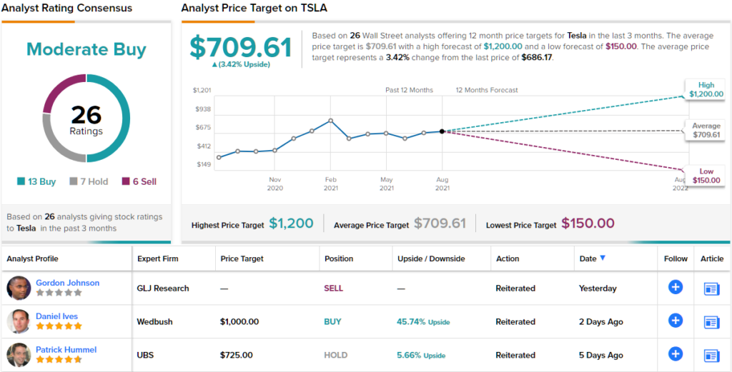732x372 pixels.
Task: Follow Daniel Ives using plus icon
Action: click(675, 321)
